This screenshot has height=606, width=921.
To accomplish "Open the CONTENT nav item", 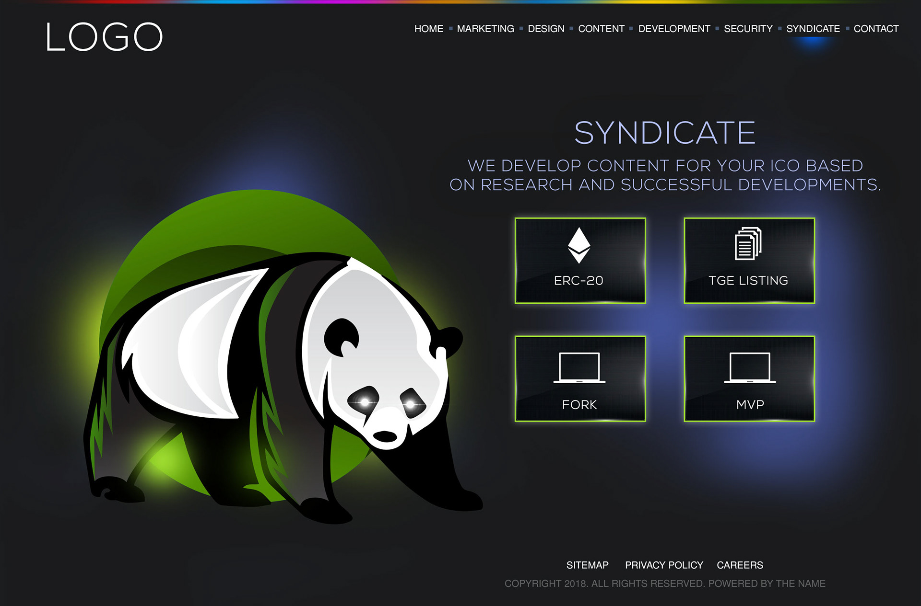I will click(601, 29).
